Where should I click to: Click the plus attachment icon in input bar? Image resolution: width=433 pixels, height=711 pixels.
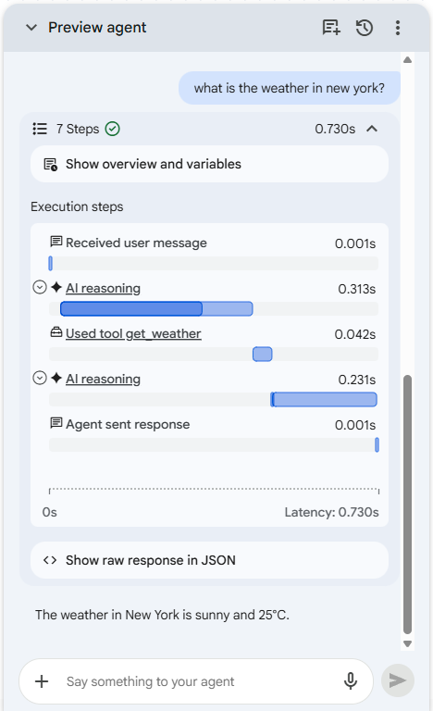pyautogui.click(x=42, y=681)
